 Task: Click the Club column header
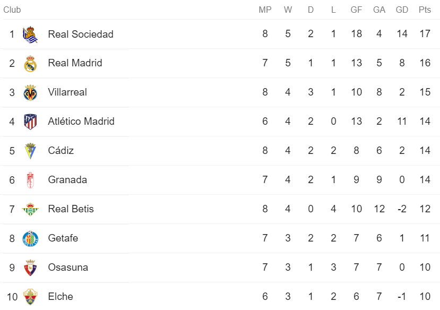pos(12,10)
